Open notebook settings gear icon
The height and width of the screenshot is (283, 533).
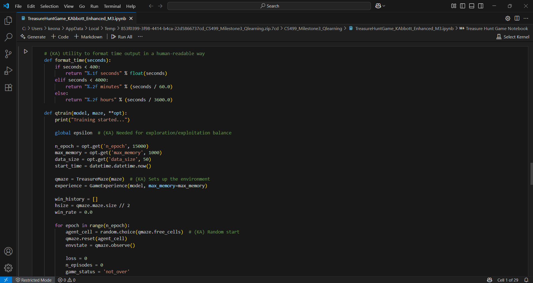pos(508,18)
